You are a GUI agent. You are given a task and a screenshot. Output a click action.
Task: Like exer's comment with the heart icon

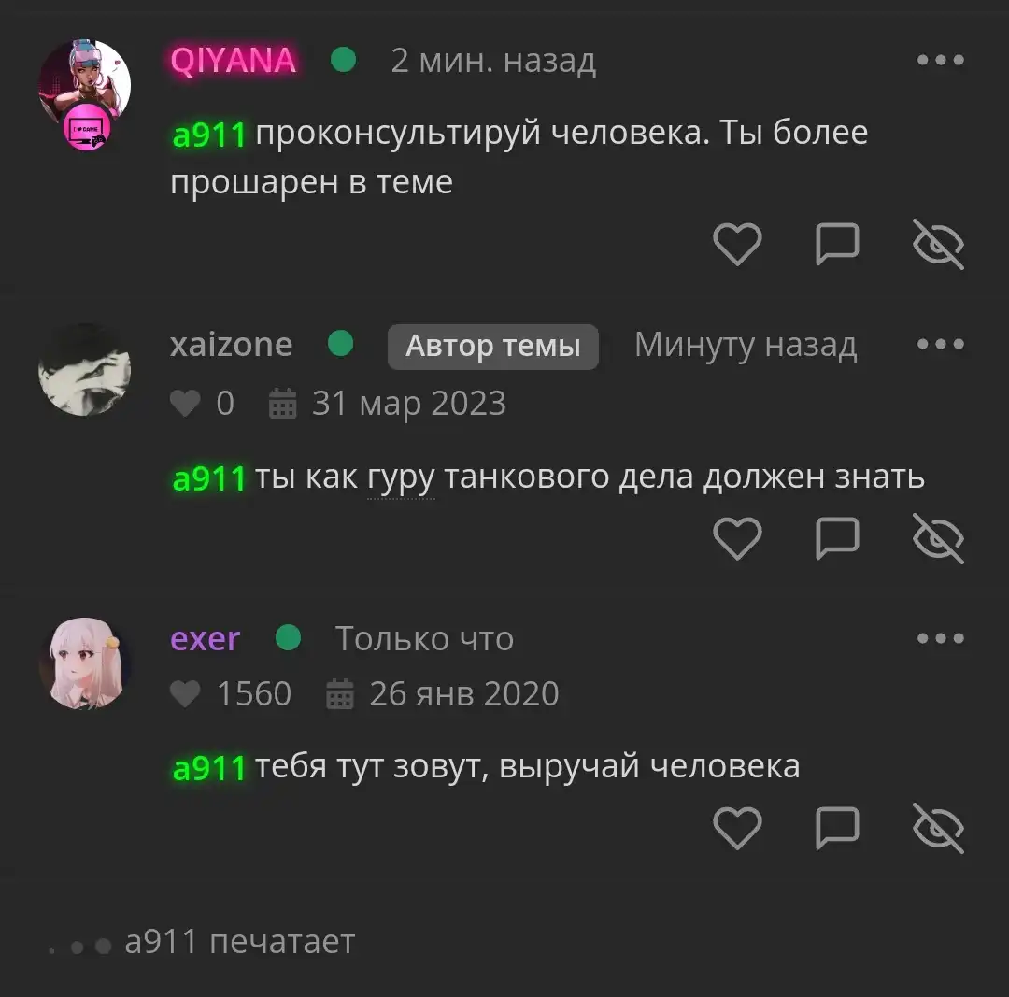pyautogui.click(x=737, y=828)
